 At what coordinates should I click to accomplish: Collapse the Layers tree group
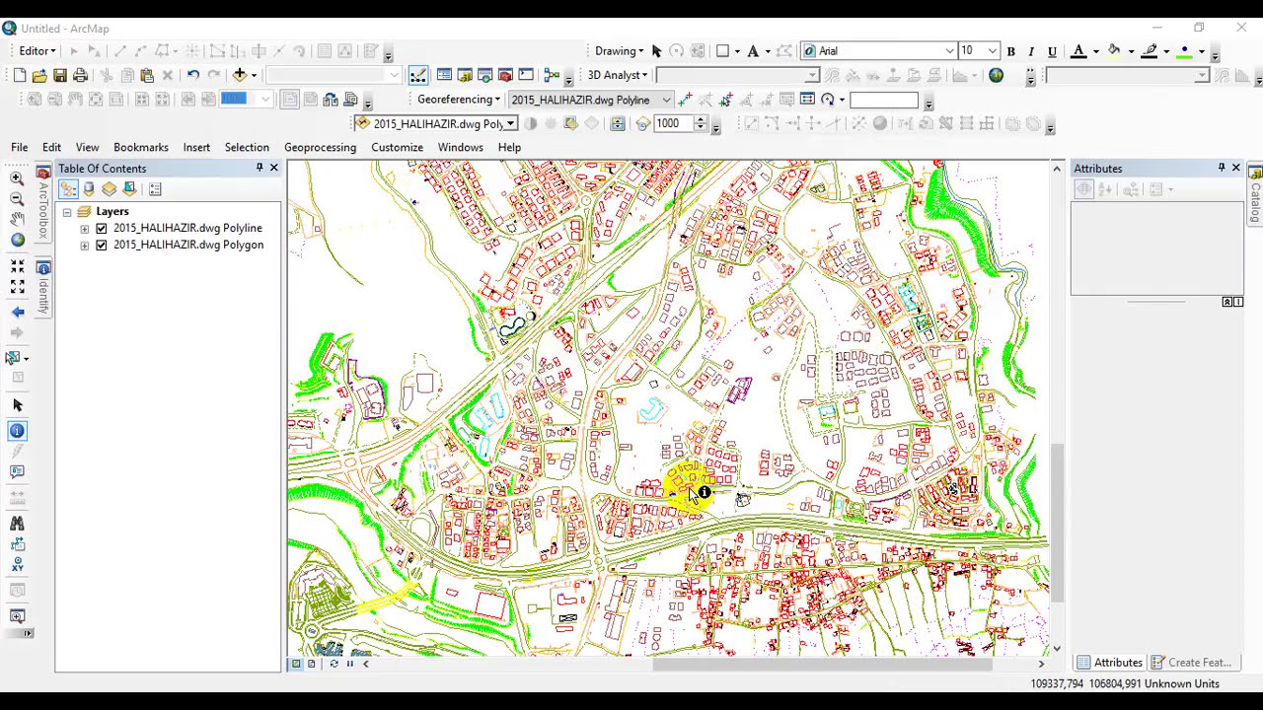click(67, 212)
